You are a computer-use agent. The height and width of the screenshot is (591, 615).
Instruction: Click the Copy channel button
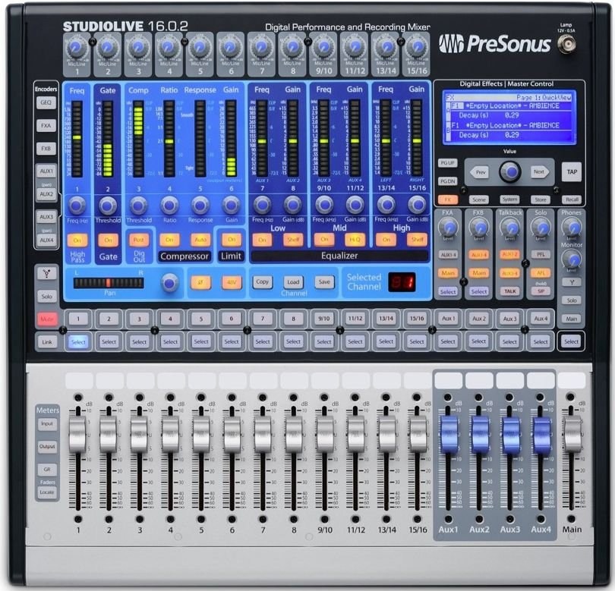coord(263,281)
